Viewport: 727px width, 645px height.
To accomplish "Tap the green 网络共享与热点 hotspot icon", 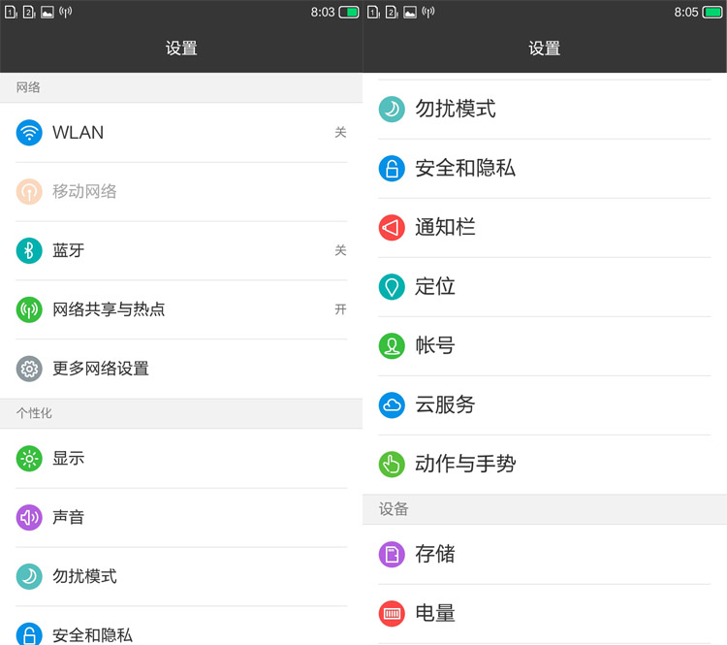I will (x=29, y=309).
